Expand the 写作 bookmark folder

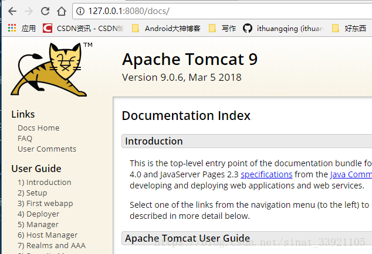tap(222, 29)
